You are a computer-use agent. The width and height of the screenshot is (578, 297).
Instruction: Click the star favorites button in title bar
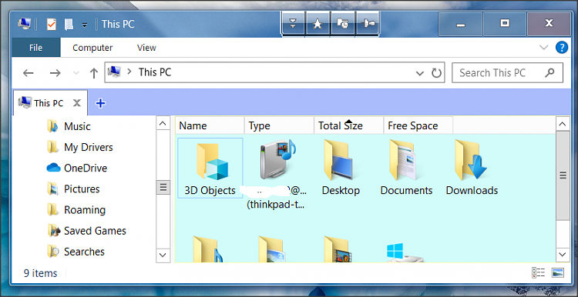(318, 24)
